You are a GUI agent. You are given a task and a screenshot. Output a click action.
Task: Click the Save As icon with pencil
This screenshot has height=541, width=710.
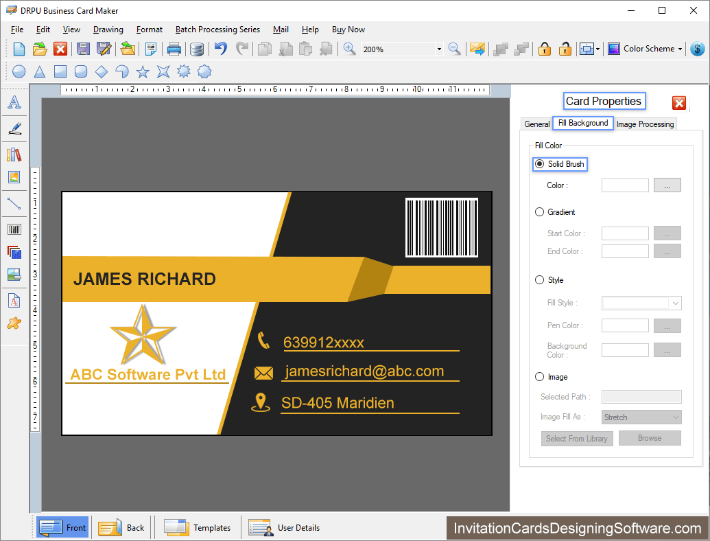(104, 49)
